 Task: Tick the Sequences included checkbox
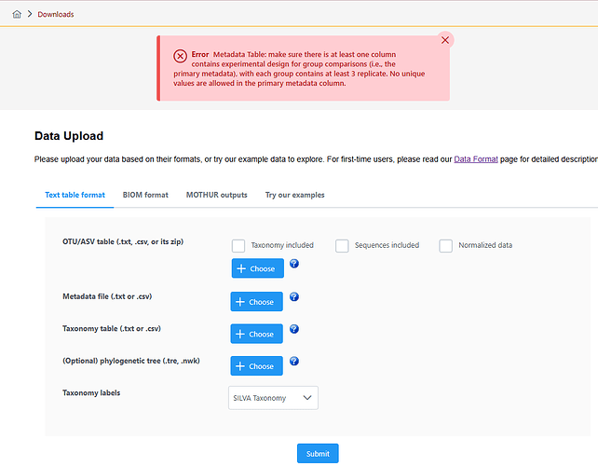pyautogui.click(x=342, y=246)
